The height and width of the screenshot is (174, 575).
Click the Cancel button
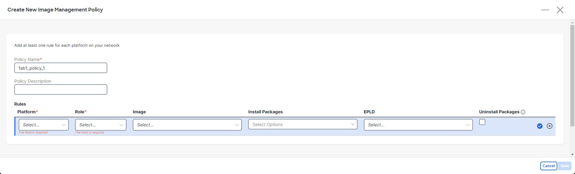(549, 166)
